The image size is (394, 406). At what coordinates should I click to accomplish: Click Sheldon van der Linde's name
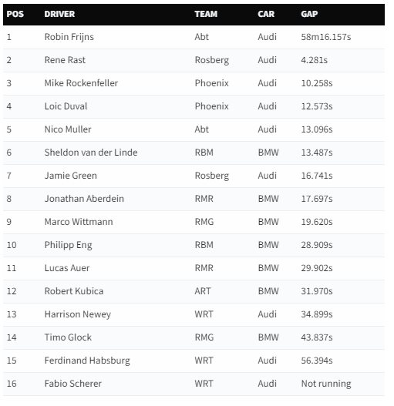point(91,153)
